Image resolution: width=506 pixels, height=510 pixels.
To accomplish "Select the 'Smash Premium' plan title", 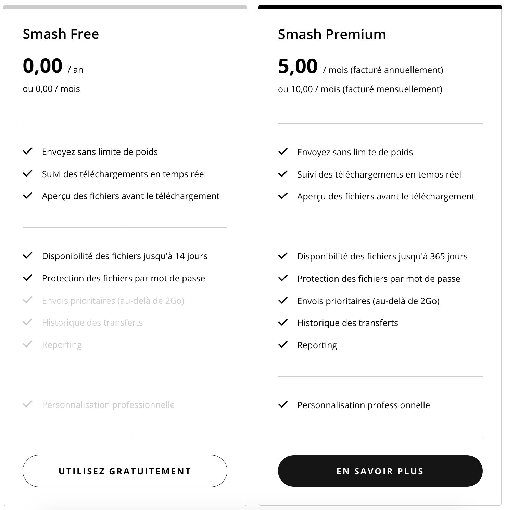I will [x=332, y=34].
